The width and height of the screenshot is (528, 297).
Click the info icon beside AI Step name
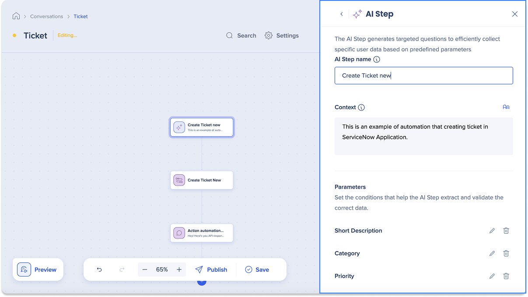(x=377, y=59)
